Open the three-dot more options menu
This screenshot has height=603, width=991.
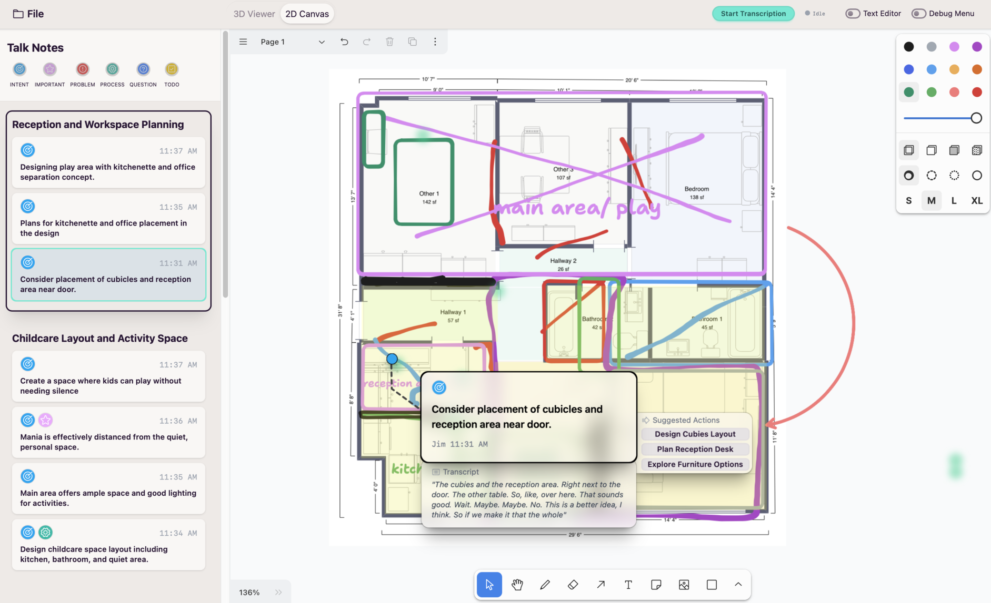pyautogui.click(x=435, y=42)
